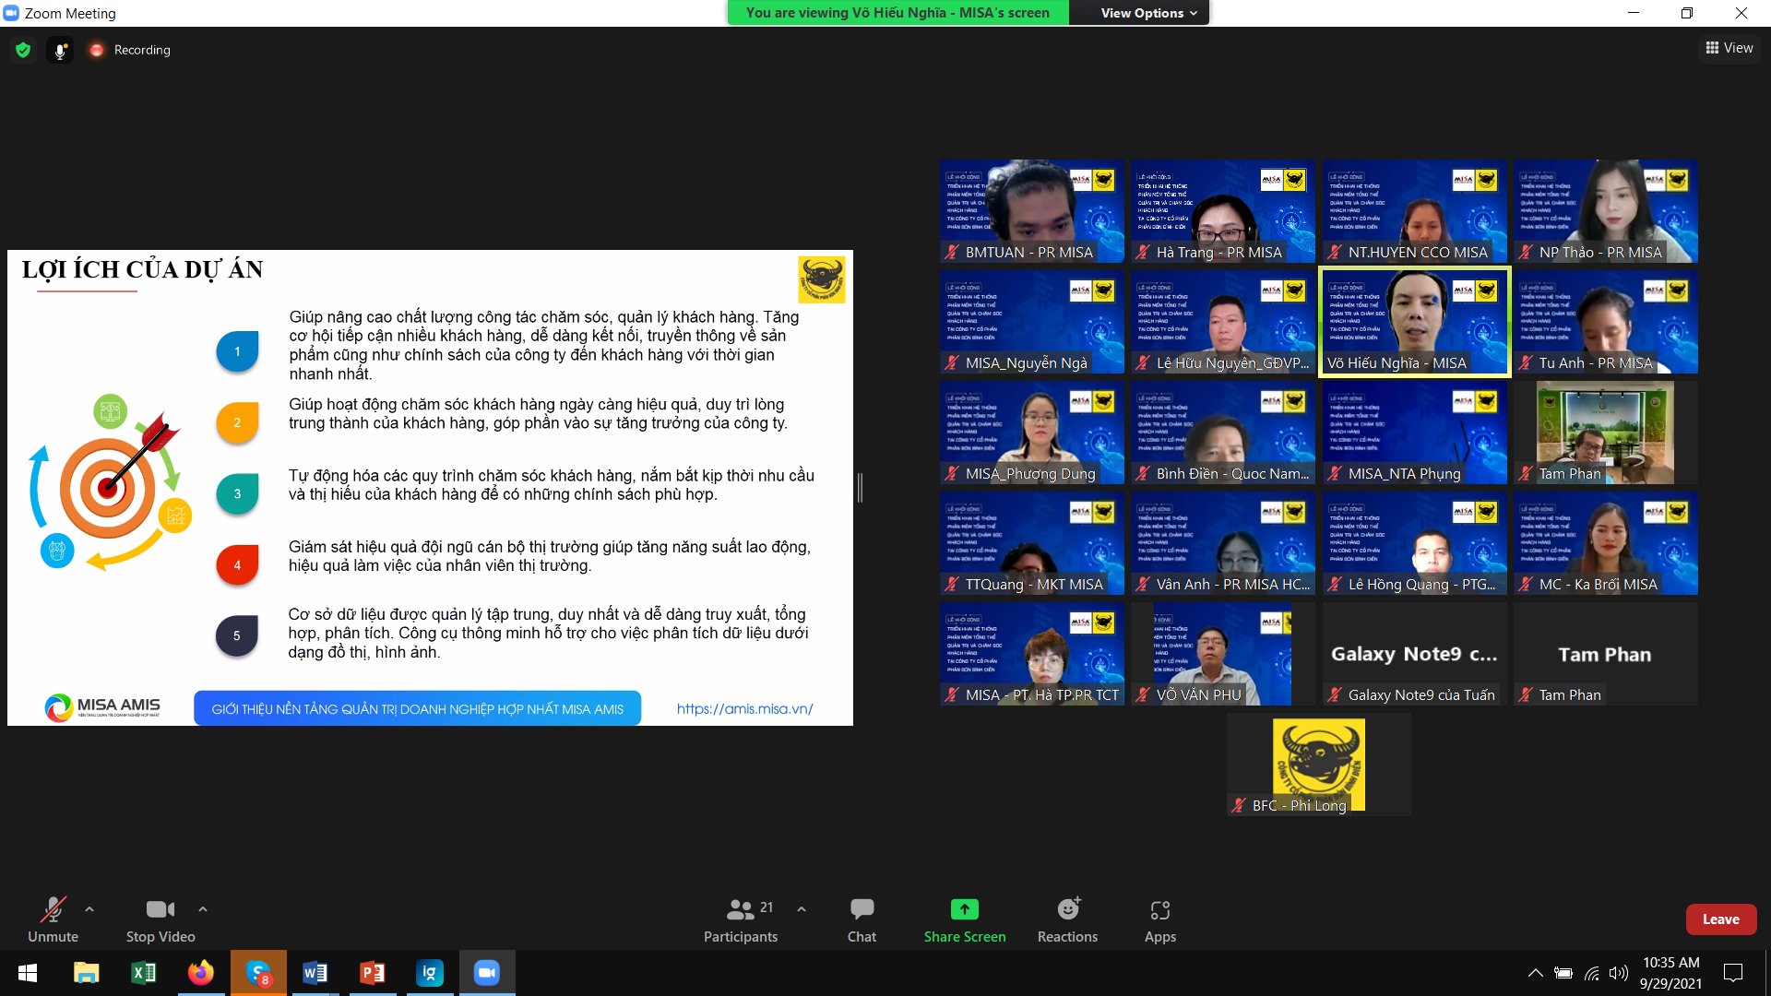Click the amis.misa.vn link on slide
This screenshot has height=996, width=1771.
(744, 708)
